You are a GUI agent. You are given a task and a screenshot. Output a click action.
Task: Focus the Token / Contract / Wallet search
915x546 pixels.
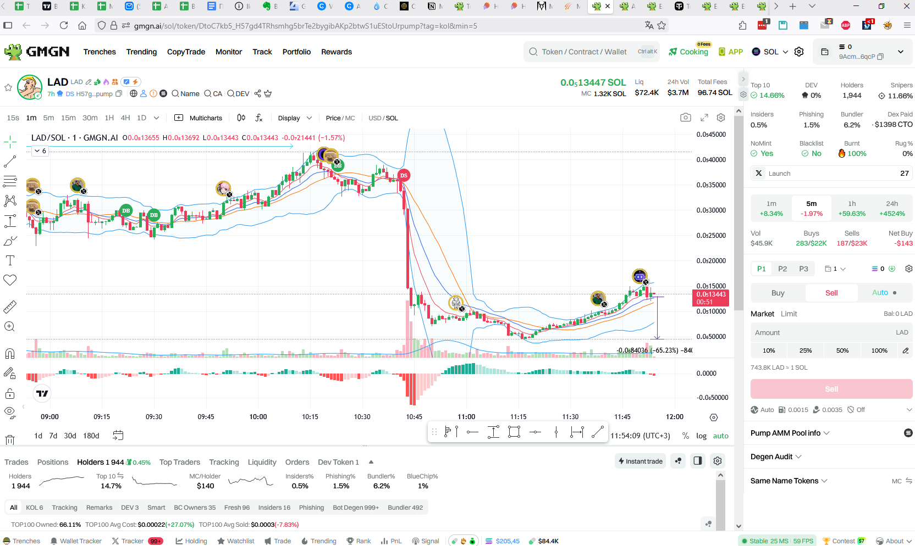[591, 52]
